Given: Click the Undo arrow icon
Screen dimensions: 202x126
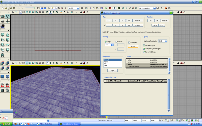Looking at the screenshot, I should pyautogui.click(x=18, y=8).
